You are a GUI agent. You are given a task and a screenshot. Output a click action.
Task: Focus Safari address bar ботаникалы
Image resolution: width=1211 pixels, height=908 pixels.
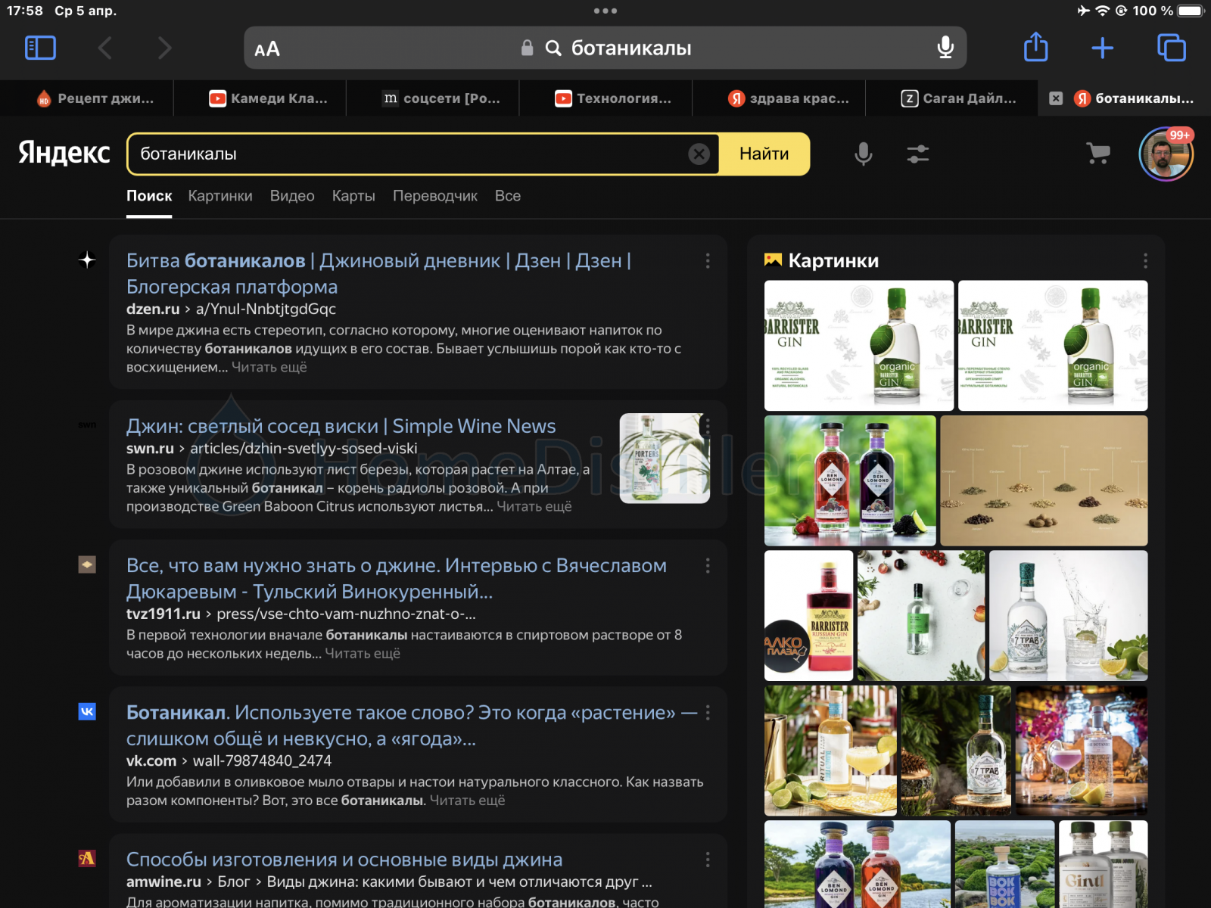click(605, 48)
